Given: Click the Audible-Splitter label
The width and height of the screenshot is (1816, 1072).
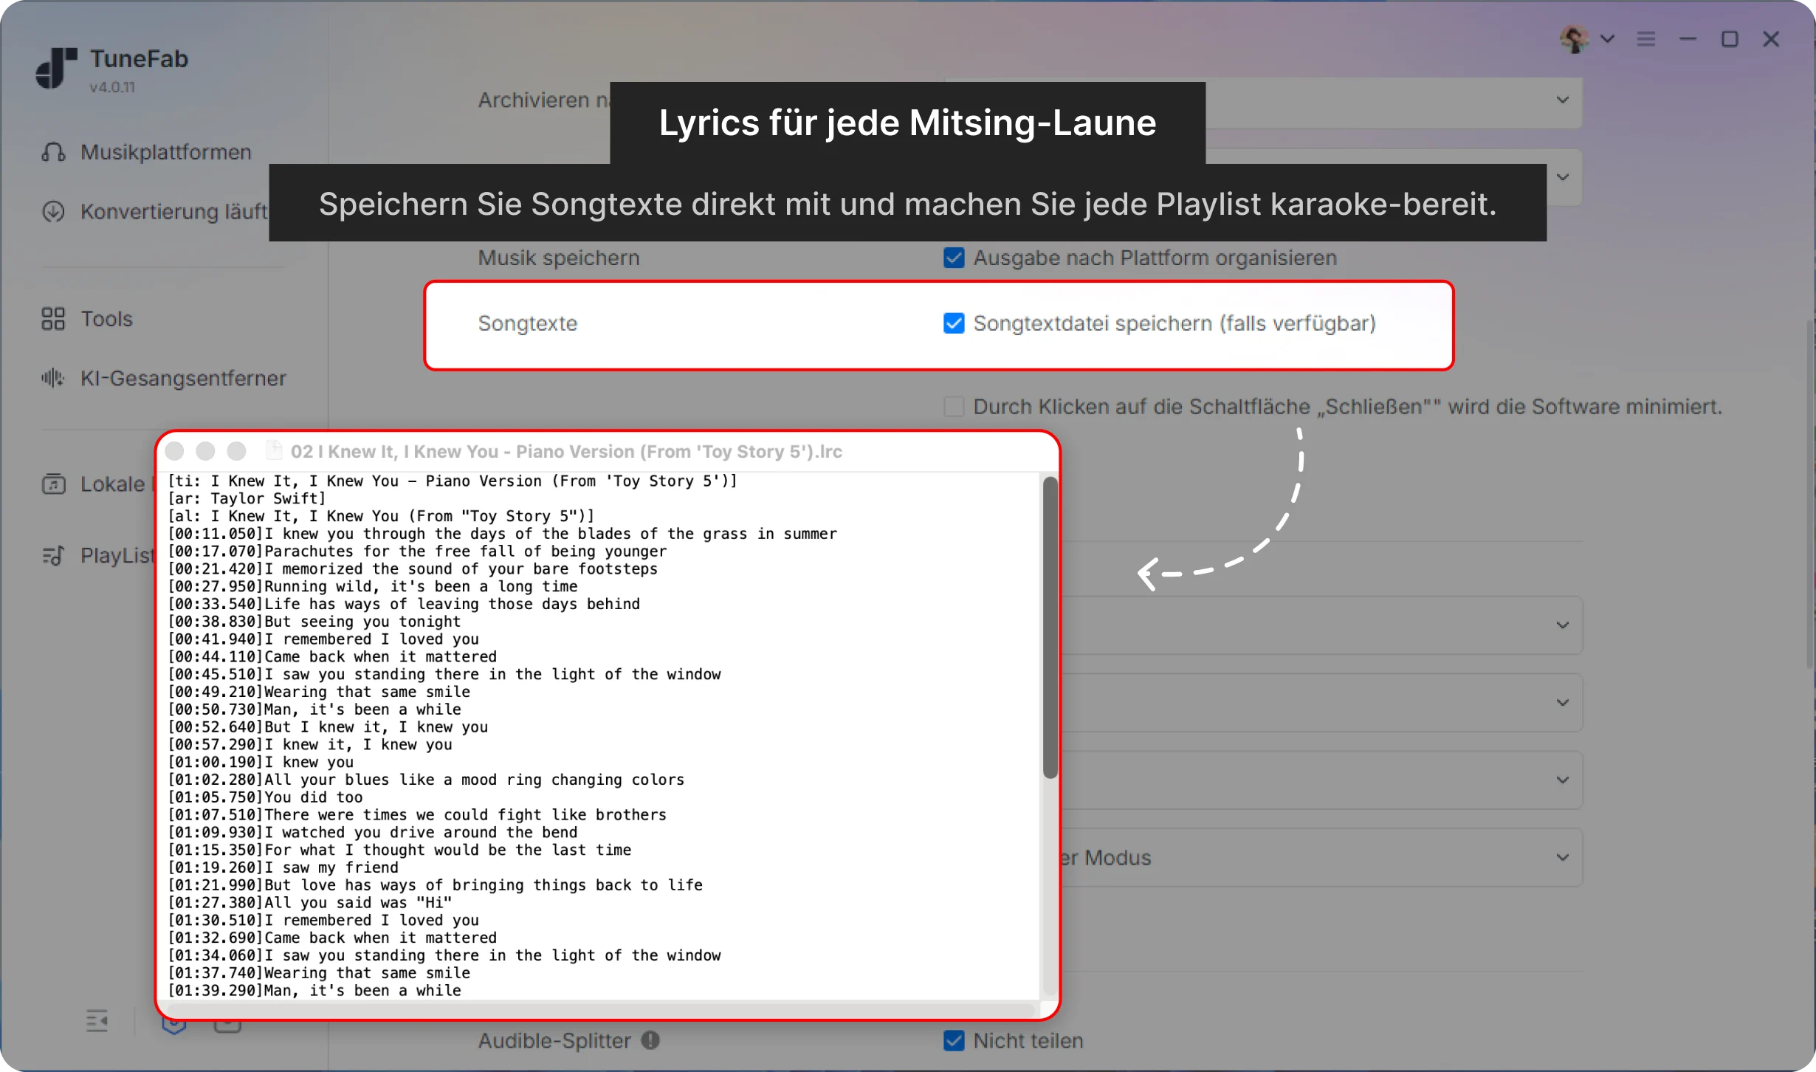Looking at the screenshot, I should point(554,1040).
